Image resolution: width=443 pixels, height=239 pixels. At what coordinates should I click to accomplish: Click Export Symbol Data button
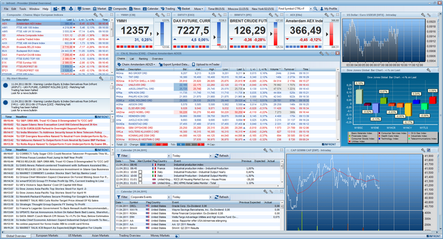click(x=174, y=65)
